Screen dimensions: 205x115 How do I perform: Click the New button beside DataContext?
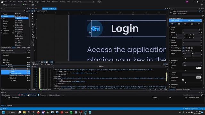click(x=198, y=77)
